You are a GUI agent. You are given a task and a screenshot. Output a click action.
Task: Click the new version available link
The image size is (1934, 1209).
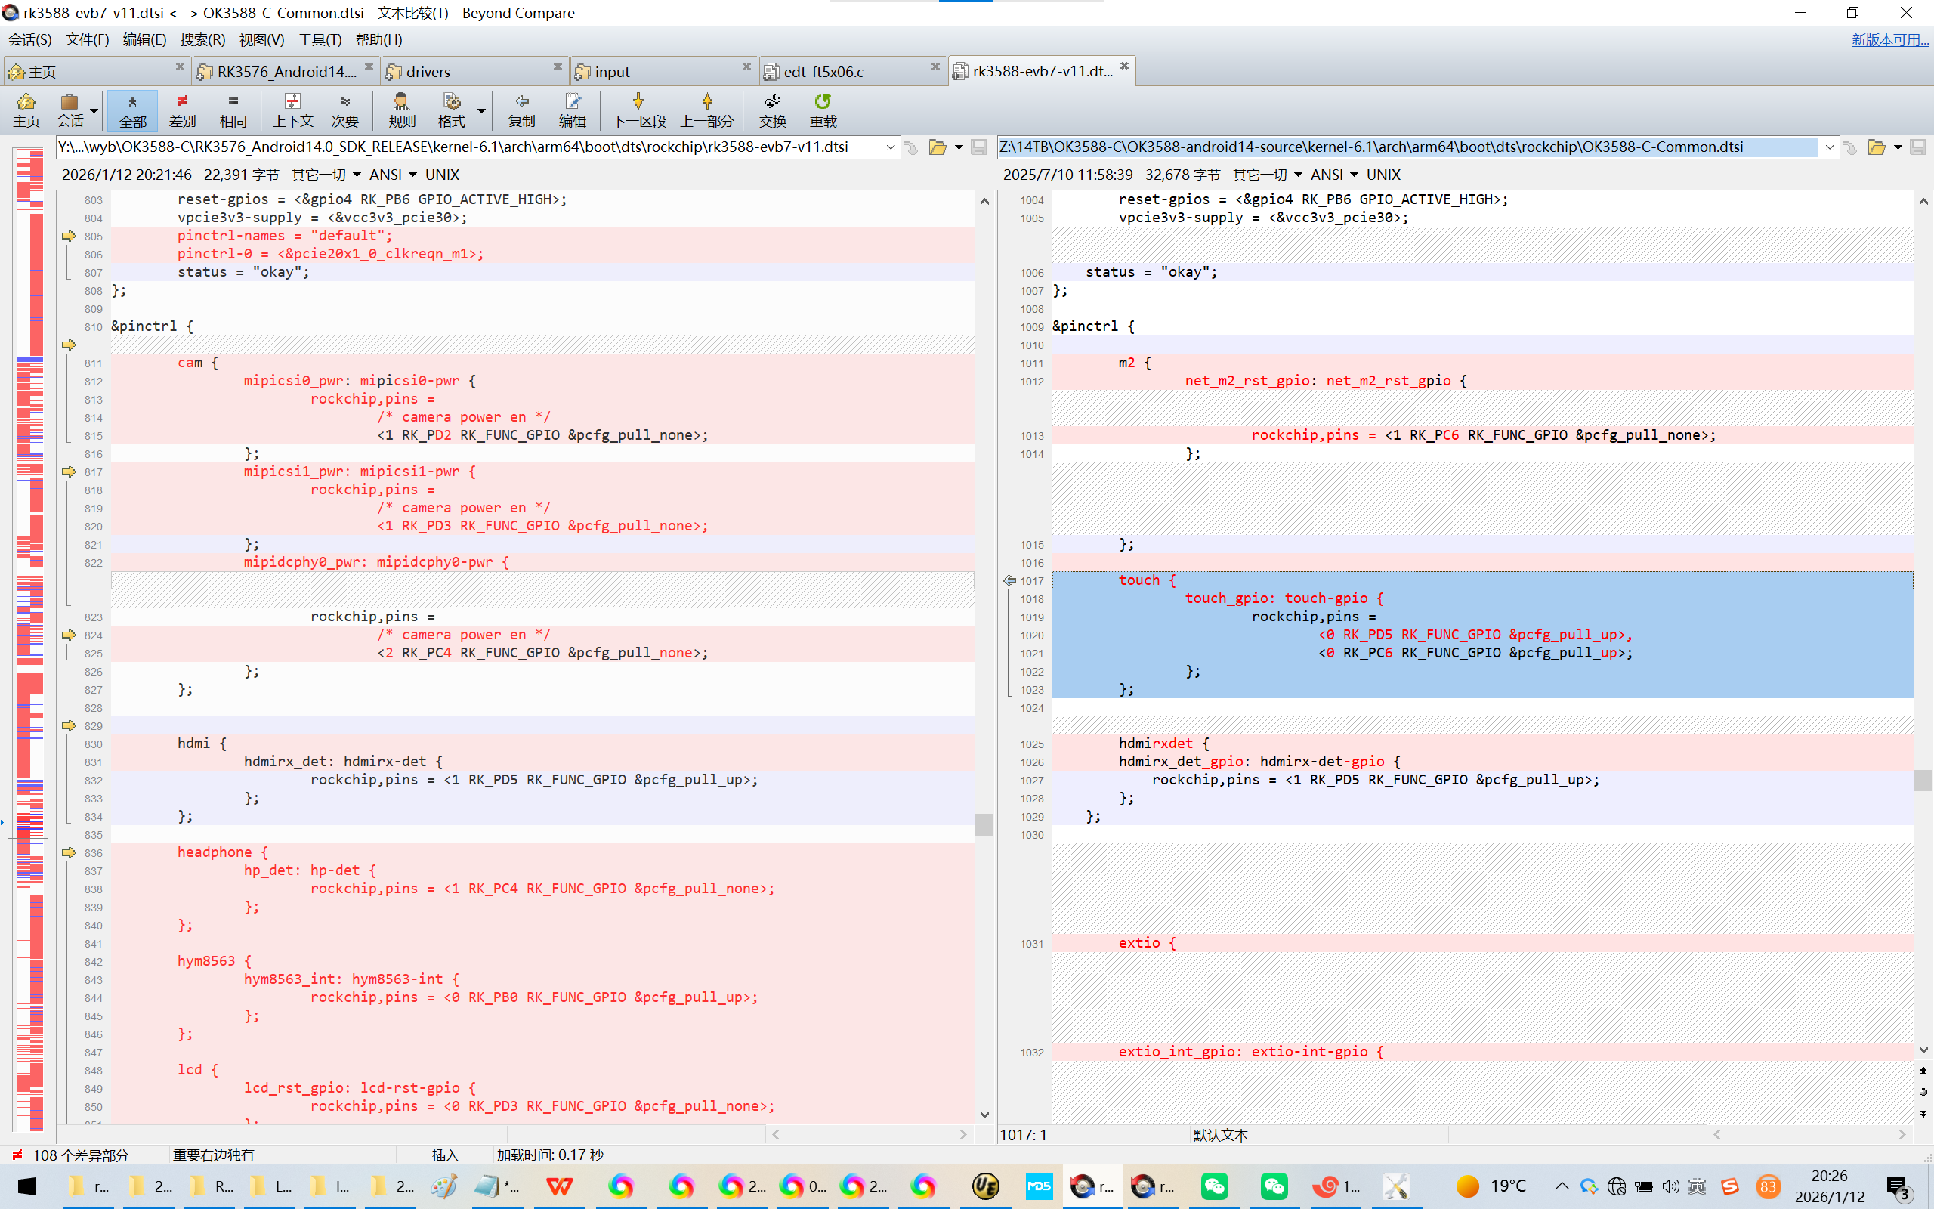[1889, 39]
